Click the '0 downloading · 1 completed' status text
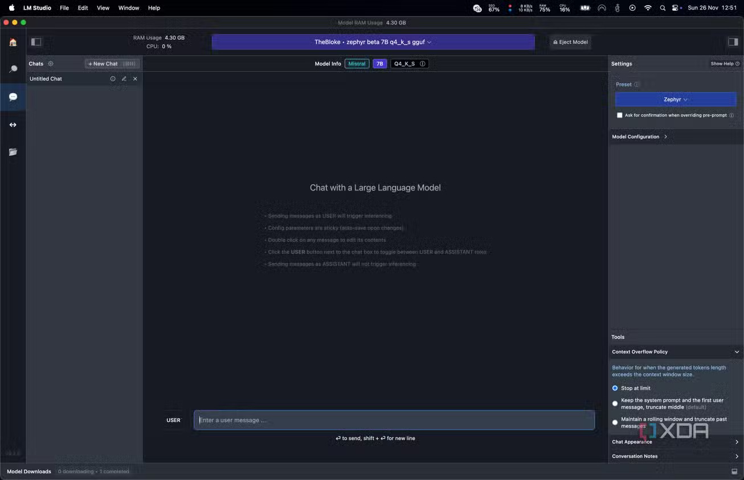744x480 pixels. click(x=93, y=471)
